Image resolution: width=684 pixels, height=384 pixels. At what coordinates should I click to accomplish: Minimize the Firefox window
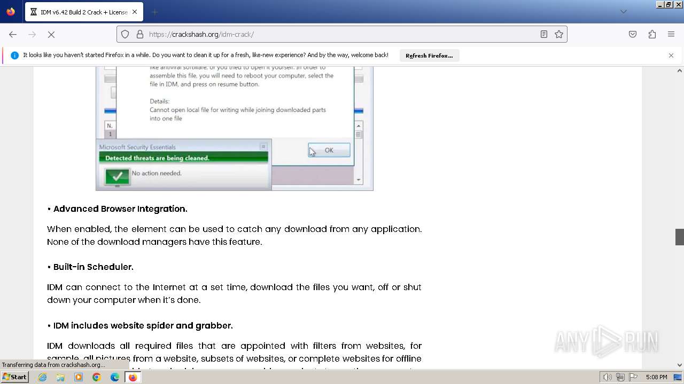tap(660, 4)
